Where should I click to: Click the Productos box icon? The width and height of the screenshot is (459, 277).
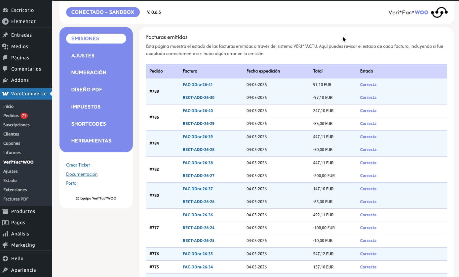pyautogui.click(x=5, y=211)
